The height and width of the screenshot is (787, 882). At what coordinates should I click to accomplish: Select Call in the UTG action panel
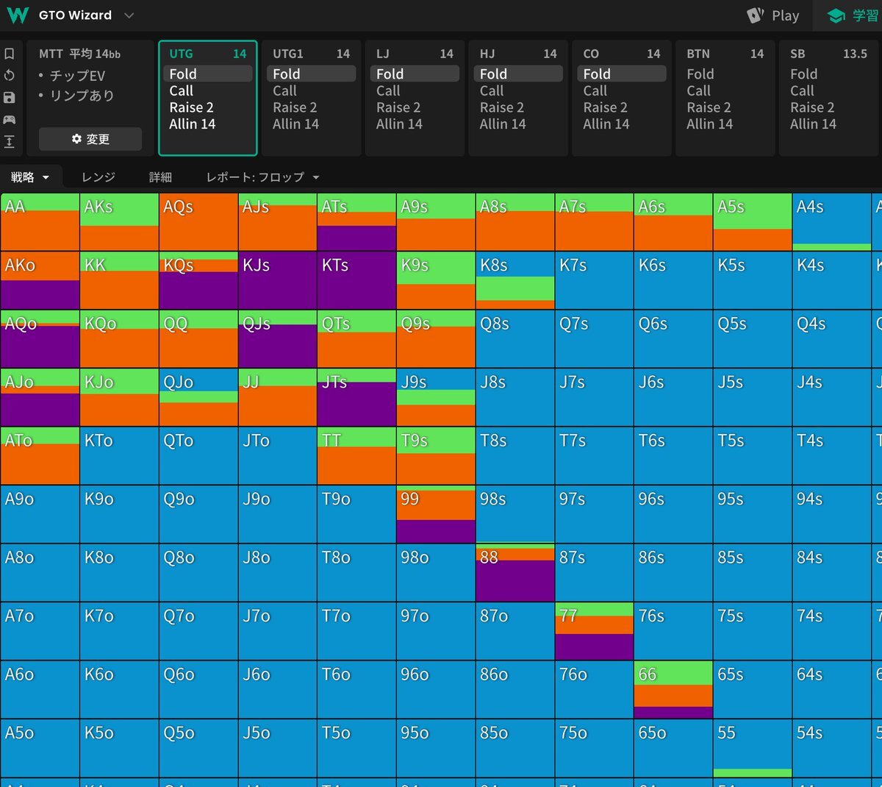pos(181,90)
